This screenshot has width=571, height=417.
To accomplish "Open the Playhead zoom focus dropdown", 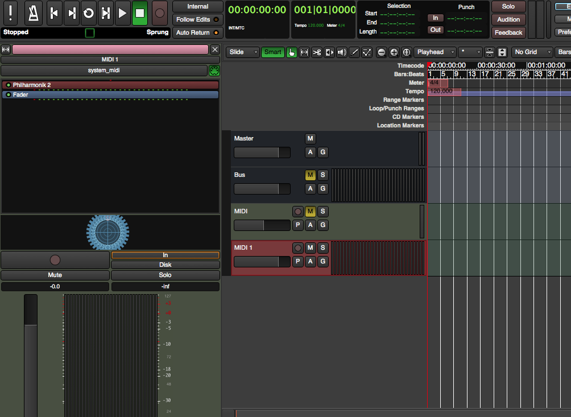I will click(x=435, y=52).
